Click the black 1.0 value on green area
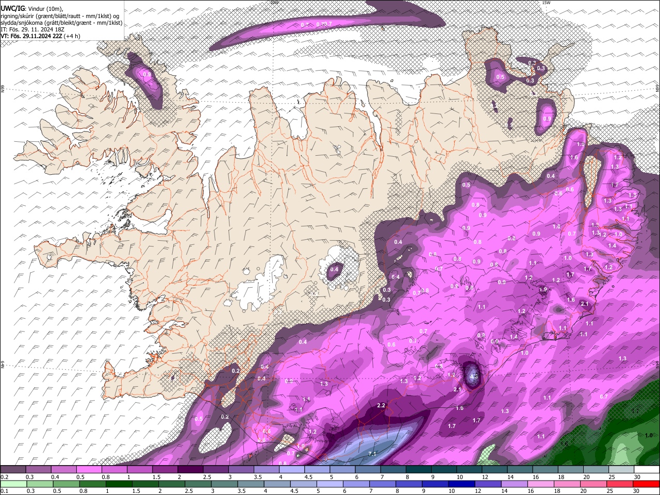 pos(649,435)
